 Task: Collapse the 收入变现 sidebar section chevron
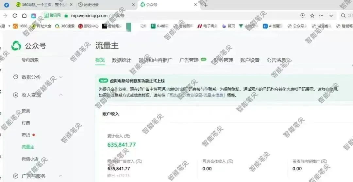61,95
